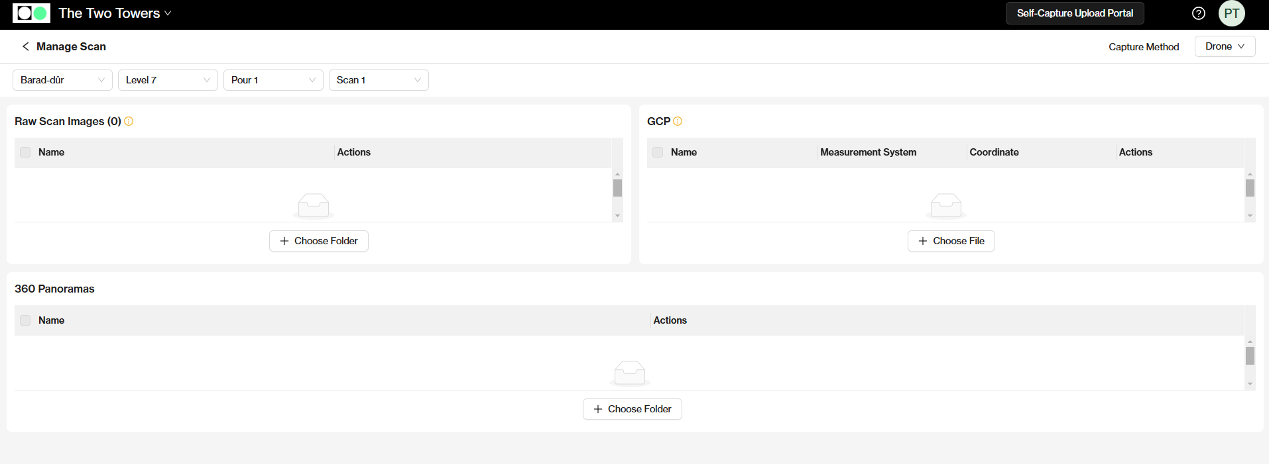Click empty inbox icon in GCP table
The width and height of the screenshot is (1269, 464).
(x=945, y=205)
